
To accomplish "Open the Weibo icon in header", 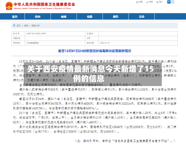I will pos(147,2).
